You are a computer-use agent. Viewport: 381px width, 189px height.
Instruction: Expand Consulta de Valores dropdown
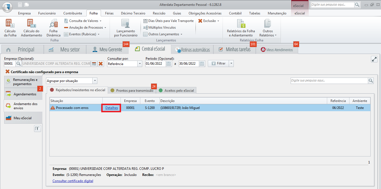tap(83, 21)
